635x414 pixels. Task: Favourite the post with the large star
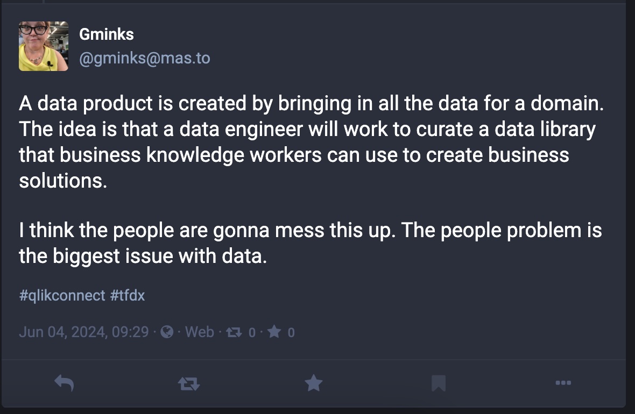pos(313,383)
